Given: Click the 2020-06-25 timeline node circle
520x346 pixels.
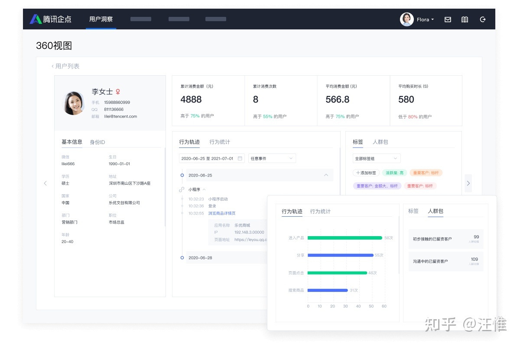Looking at the screenshot, I should point(182,174).
